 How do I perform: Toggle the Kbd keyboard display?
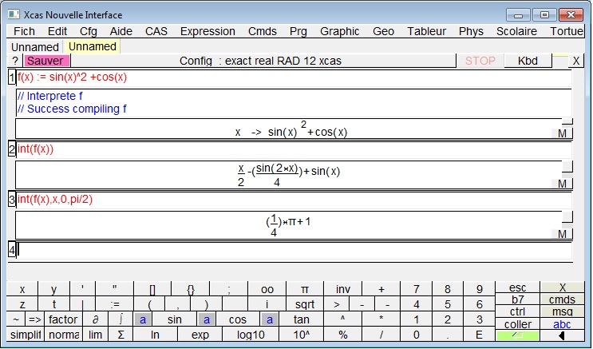click(x=528, y=61)
